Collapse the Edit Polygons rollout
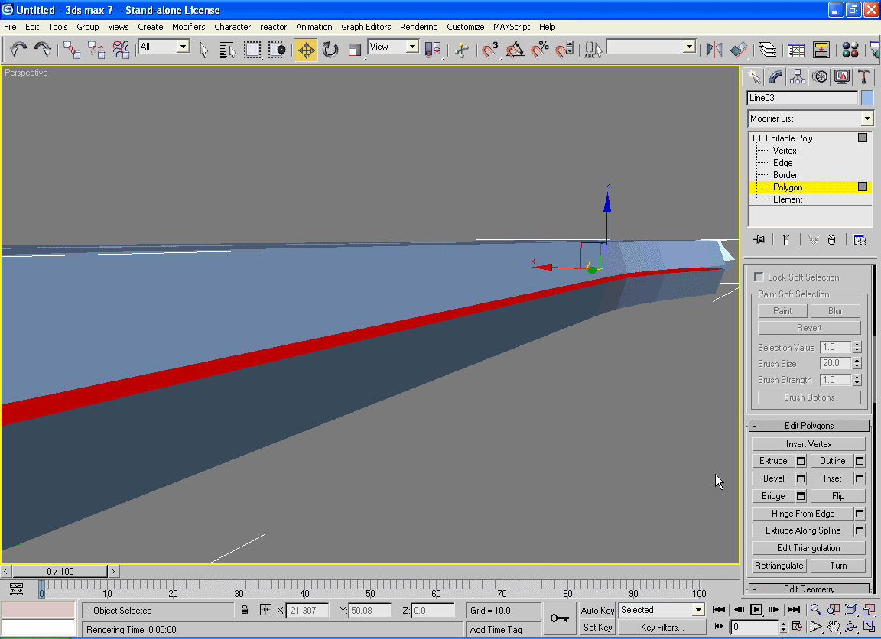 [810, 426]
